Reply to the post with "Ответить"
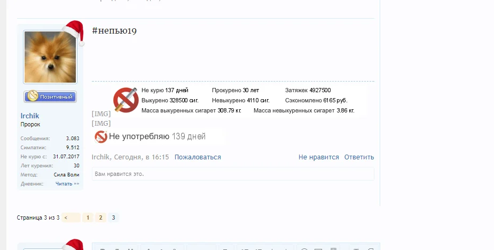The image size is (494, 250). click(x=359, y=157)
